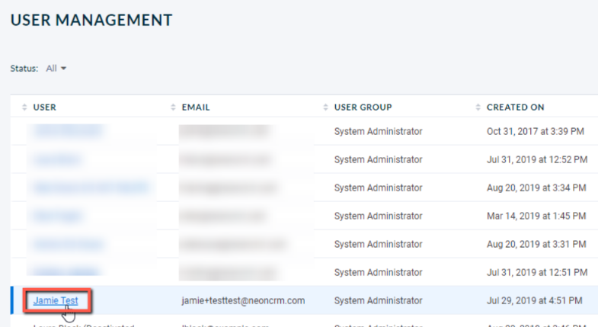
Task: Open the Jamie Test user link
Action: pos(56,300)
